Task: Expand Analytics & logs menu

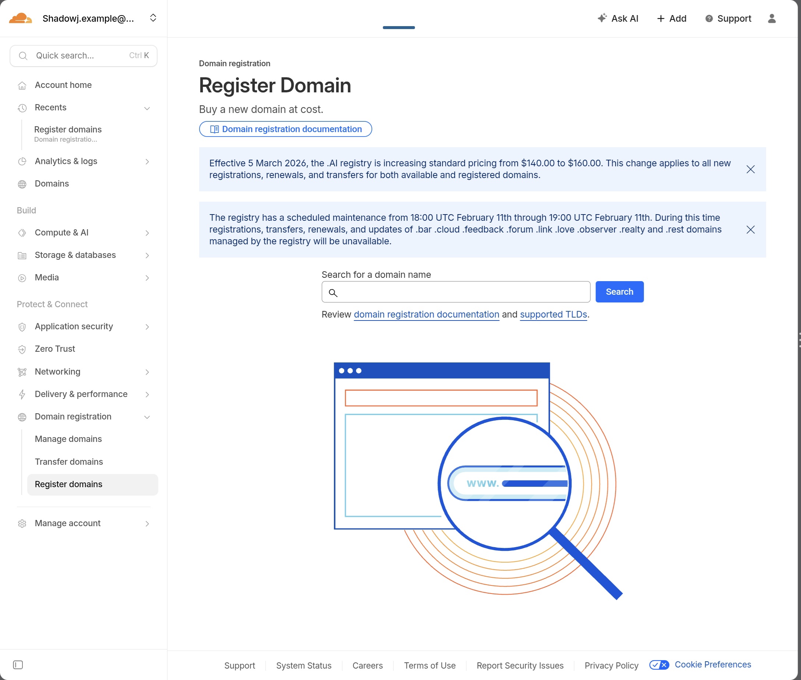Action: click(147, 162)
